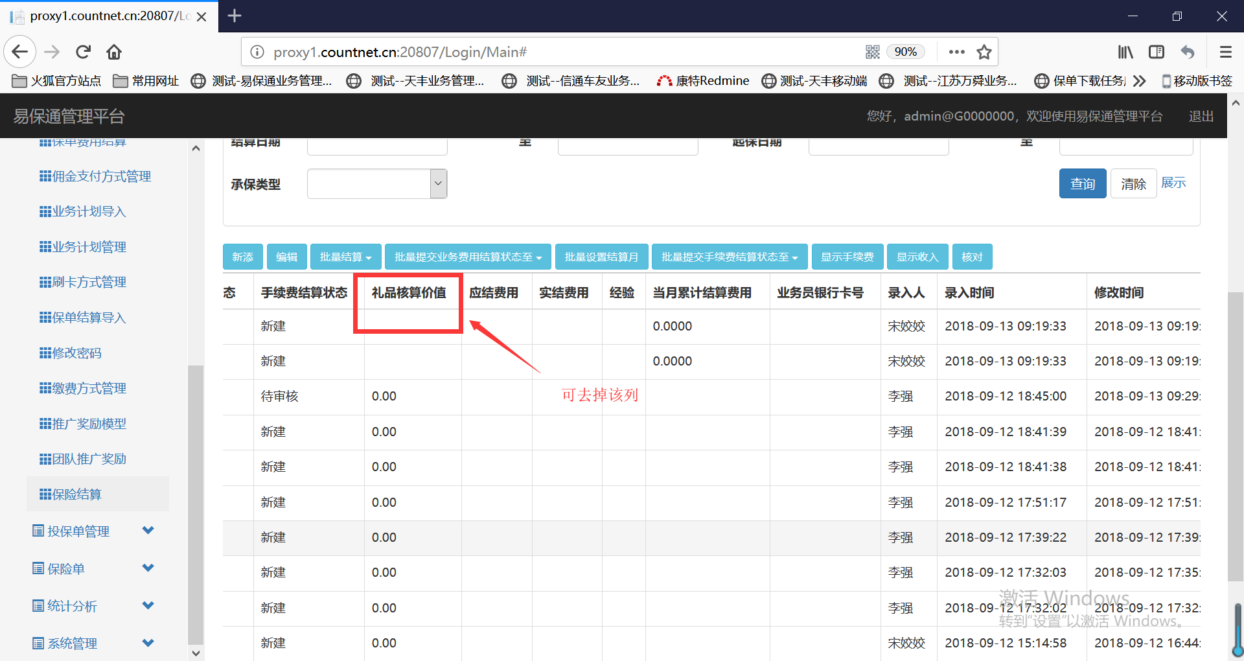
Task: Open the QR code icon in address bar
Action: tap(873, 52)
